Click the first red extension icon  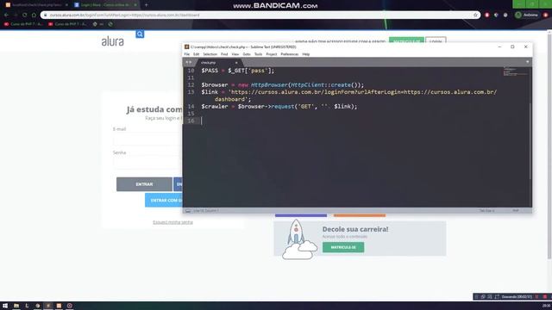pyautogui.click(x=487, y=15)
